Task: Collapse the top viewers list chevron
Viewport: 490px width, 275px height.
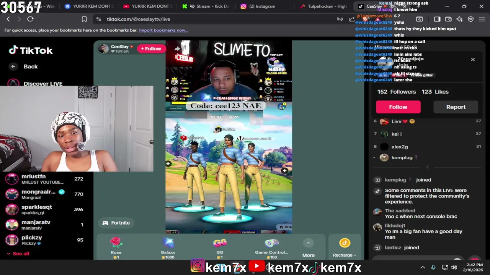Action: [x=427, y=167]
